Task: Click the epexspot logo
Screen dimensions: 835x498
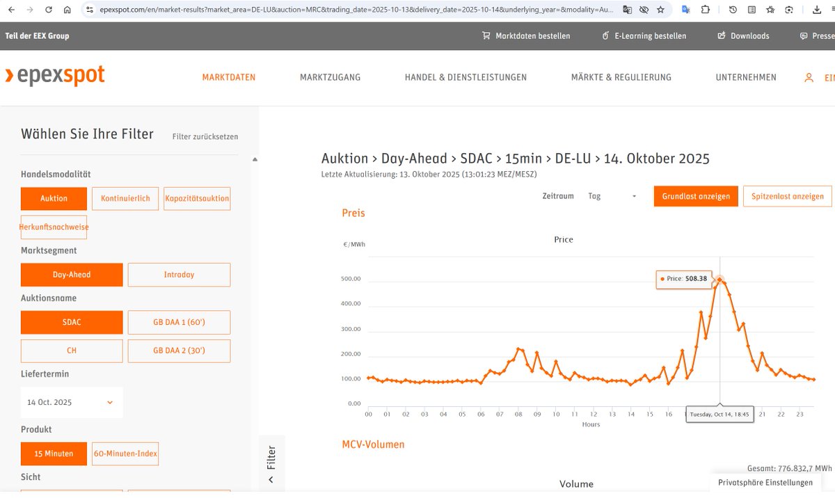Action: tap(55, 76)
